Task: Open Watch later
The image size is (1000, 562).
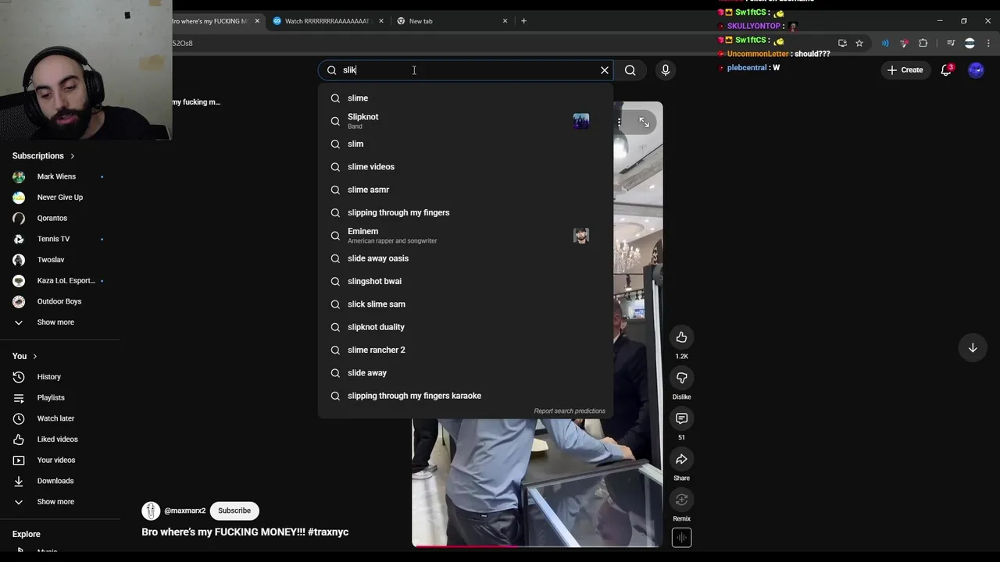Action: (59, 418)
